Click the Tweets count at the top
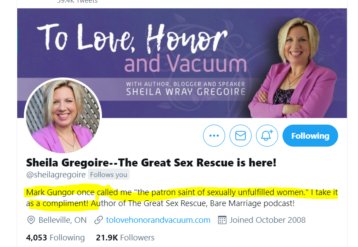Viewport: 358px width, 247px height. (x=77, y=2)
